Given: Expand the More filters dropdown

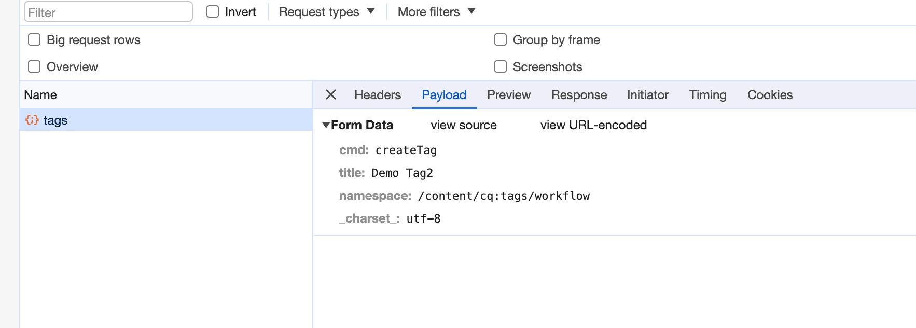Looking at the screenshot, I should click(x=436, y=11).
